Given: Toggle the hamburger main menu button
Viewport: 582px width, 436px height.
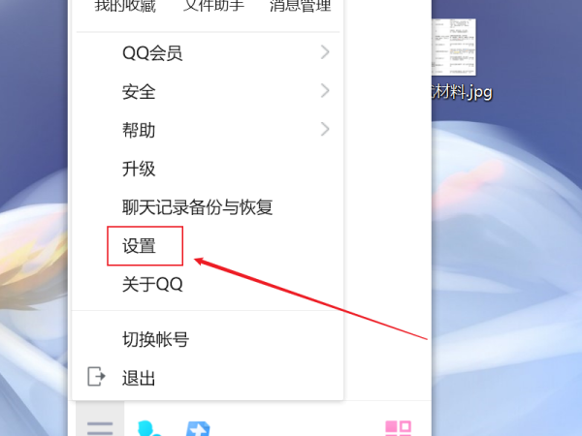Looking at the screenshot, I should coord(100,427).
